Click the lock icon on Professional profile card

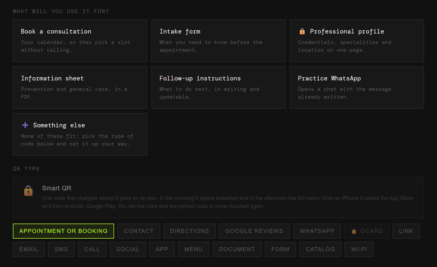[302, 31]
